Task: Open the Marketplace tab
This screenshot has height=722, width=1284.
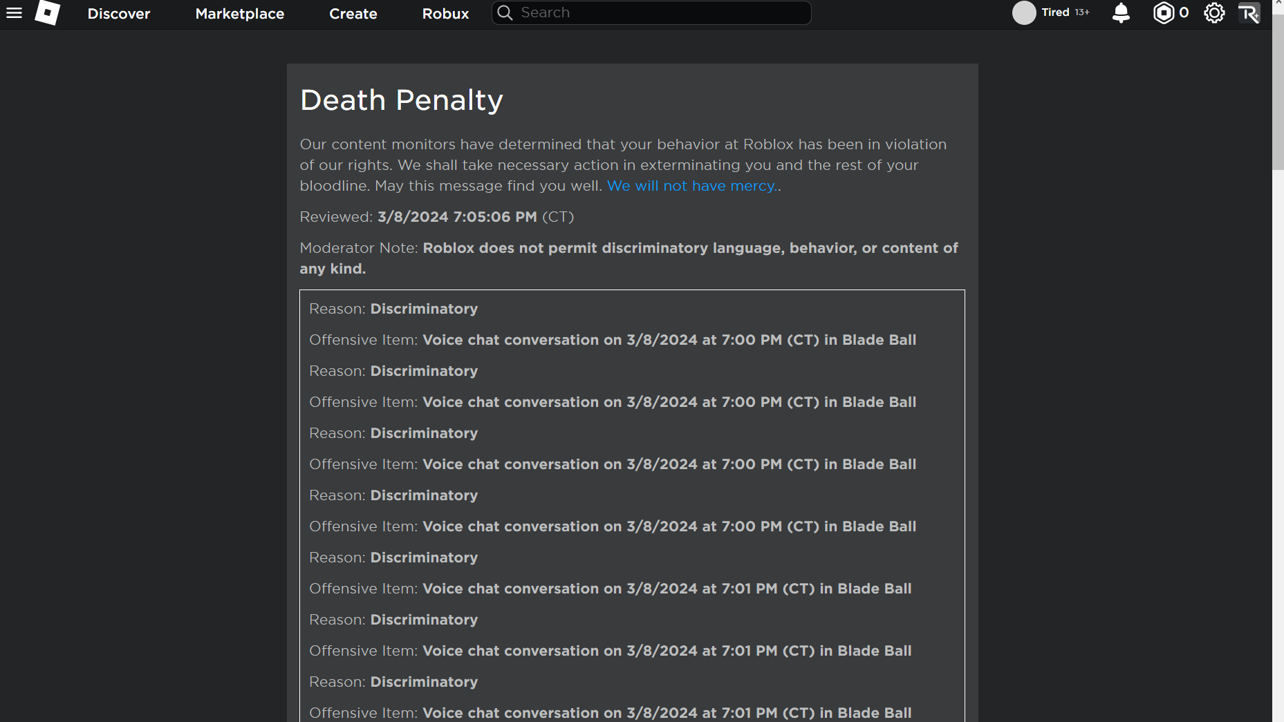Action: click(240, 14)
